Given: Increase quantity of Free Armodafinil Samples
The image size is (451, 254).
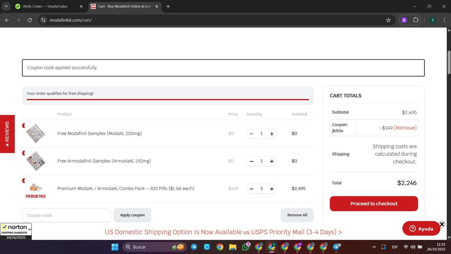Looking at the screenshot, I should click(x=272, y=161).
